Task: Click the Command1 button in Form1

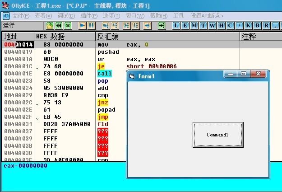Action: tap(218, 135)
